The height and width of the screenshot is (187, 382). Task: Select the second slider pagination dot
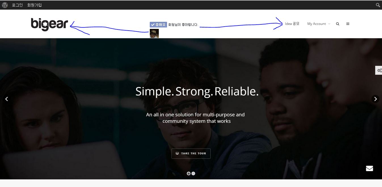point(193,173)
